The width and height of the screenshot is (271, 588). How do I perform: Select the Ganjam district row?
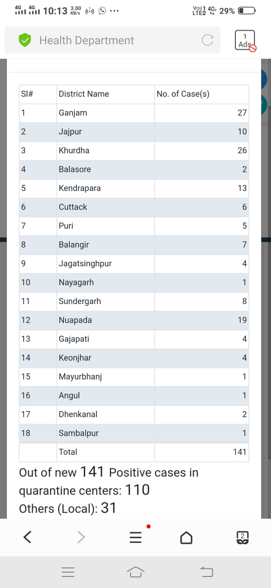pyautogui.click(x=134, y=113)
